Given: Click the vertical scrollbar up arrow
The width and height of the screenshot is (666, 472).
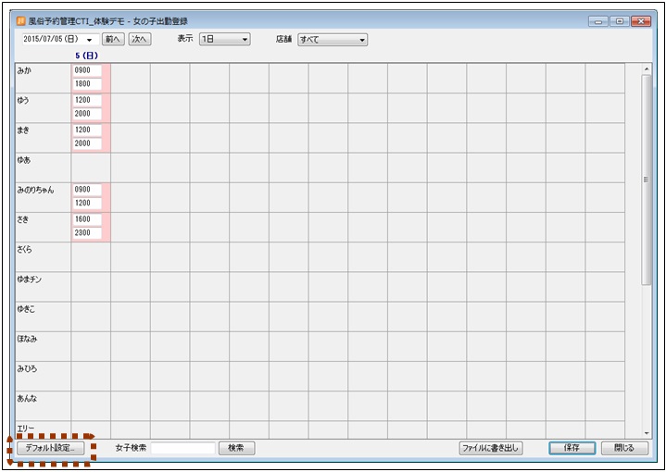Looking at the screenshot, I should (x=646, y=69).
